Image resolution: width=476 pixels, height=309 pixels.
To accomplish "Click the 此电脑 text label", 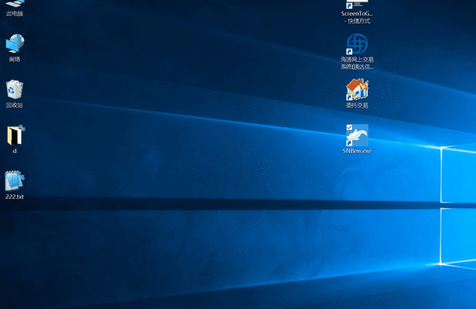I will click(15, 14).
